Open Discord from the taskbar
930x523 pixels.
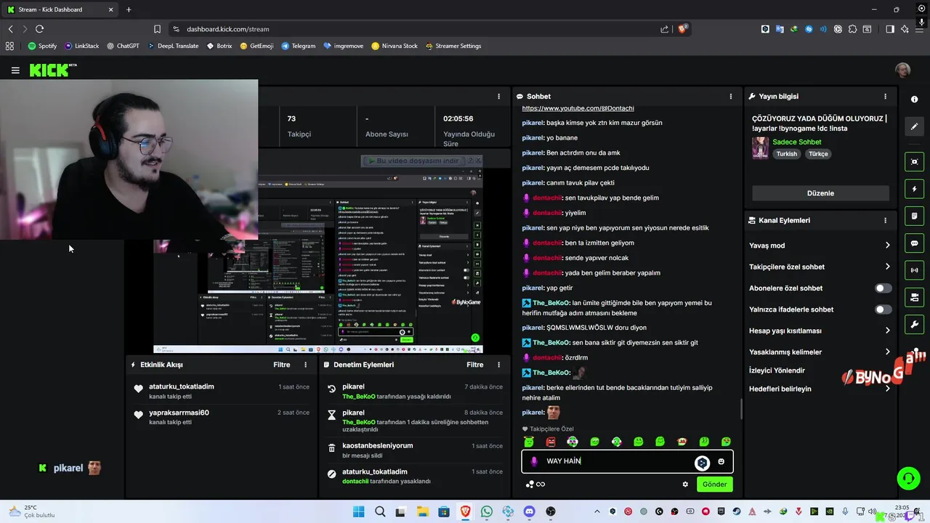tap(529, 512)
